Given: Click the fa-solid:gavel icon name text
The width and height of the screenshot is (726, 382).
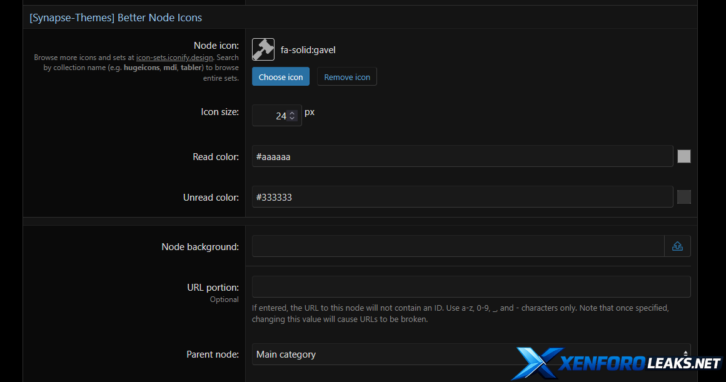Looking at the screenshot, I should pyautogui.click(x=308, y=50).
